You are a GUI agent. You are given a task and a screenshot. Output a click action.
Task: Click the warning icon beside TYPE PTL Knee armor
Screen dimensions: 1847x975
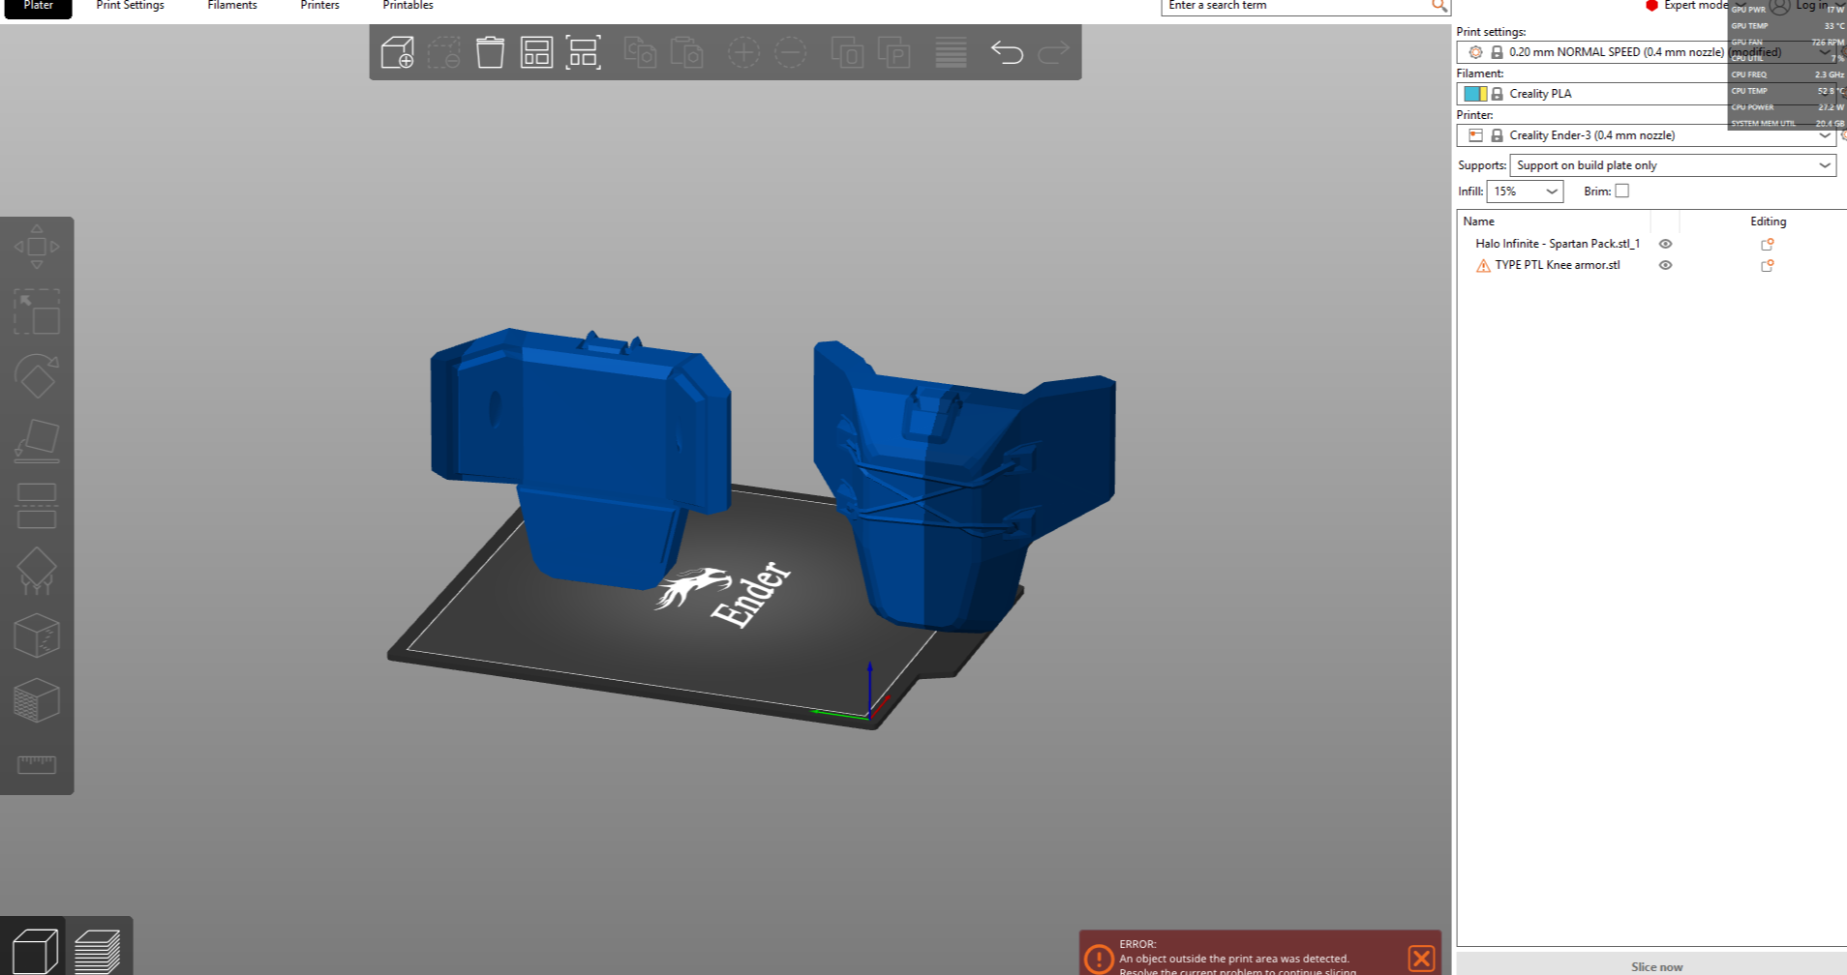click(x=1483, y=266)
